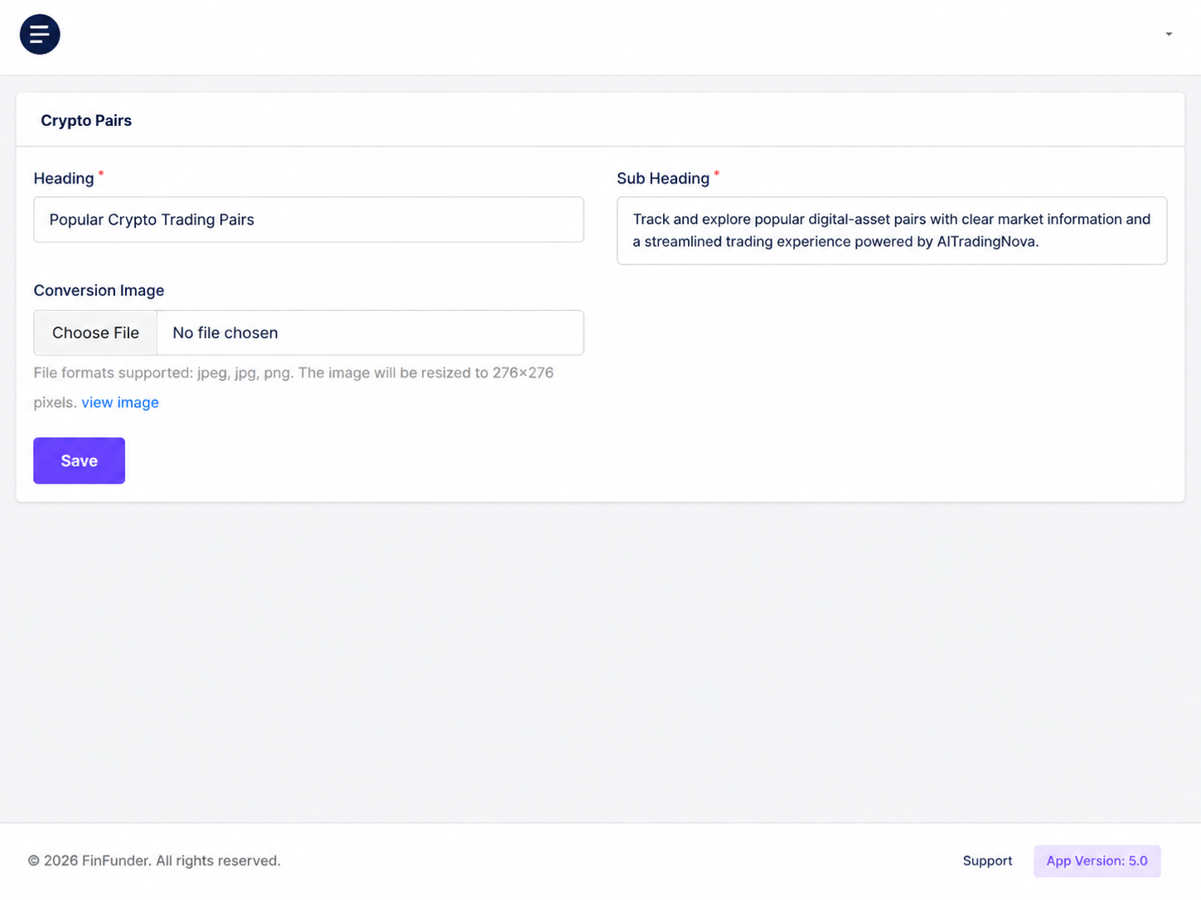Click the Sub Heading label
The width and height of the screenshot is (1201, 900).
click(663, 178)
